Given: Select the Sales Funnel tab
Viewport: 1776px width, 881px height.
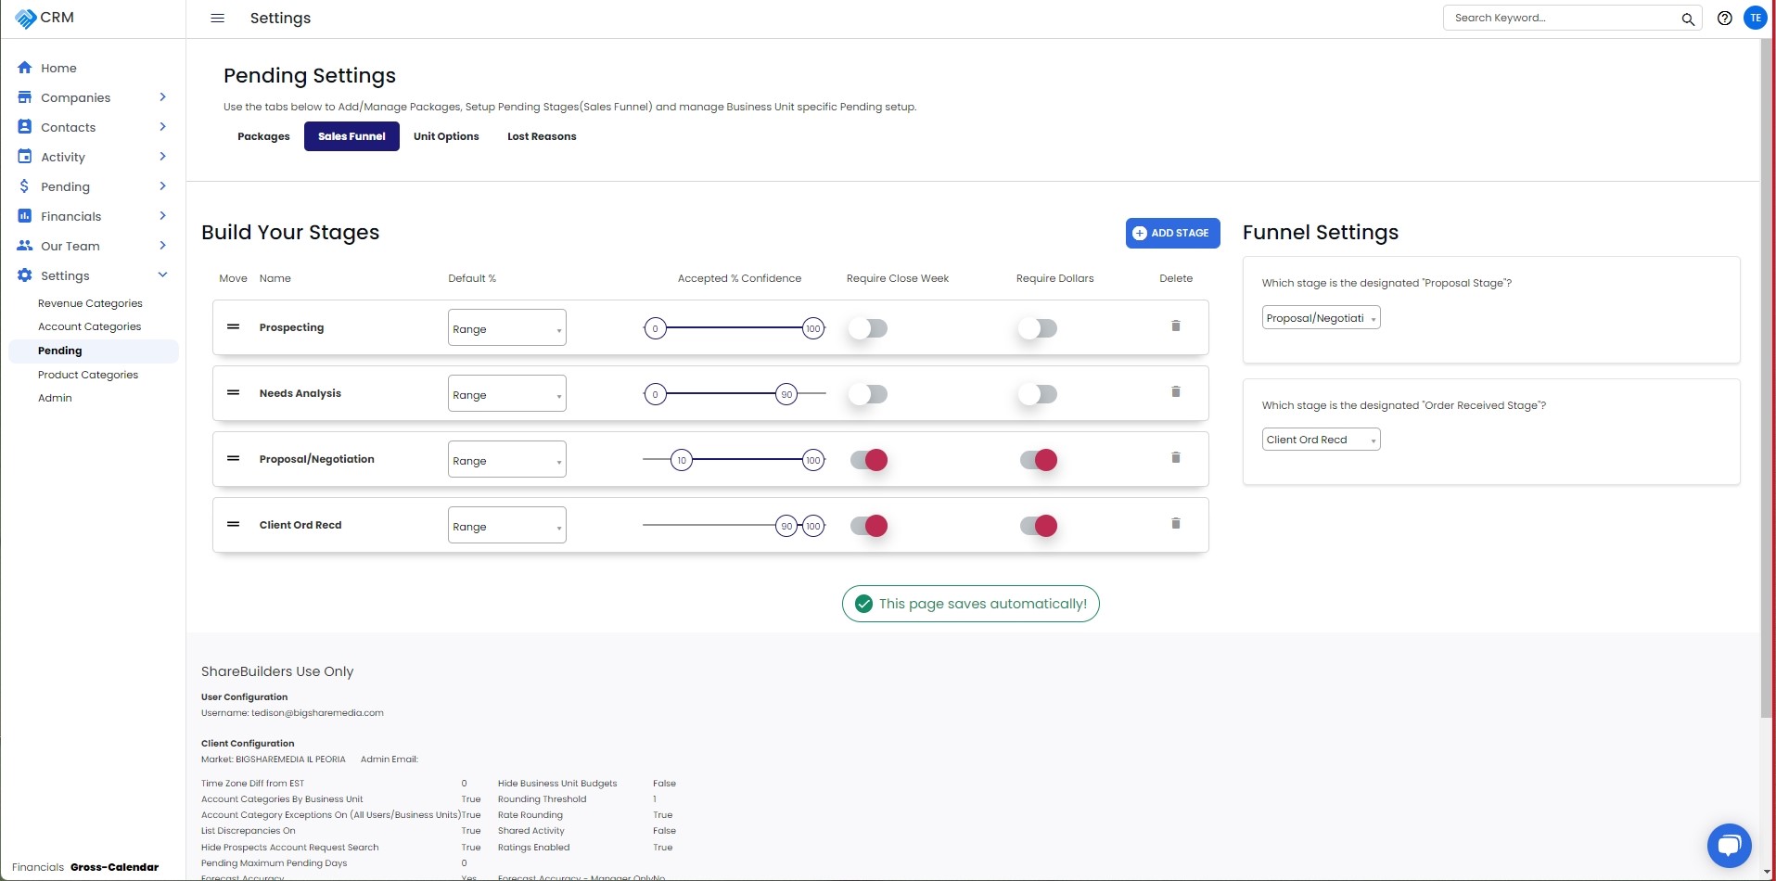Looking at the screenshot, I should point(351,136).
